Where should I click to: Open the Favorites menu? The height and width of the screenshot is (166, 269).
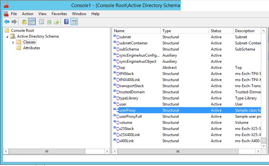tap(59, 14)
